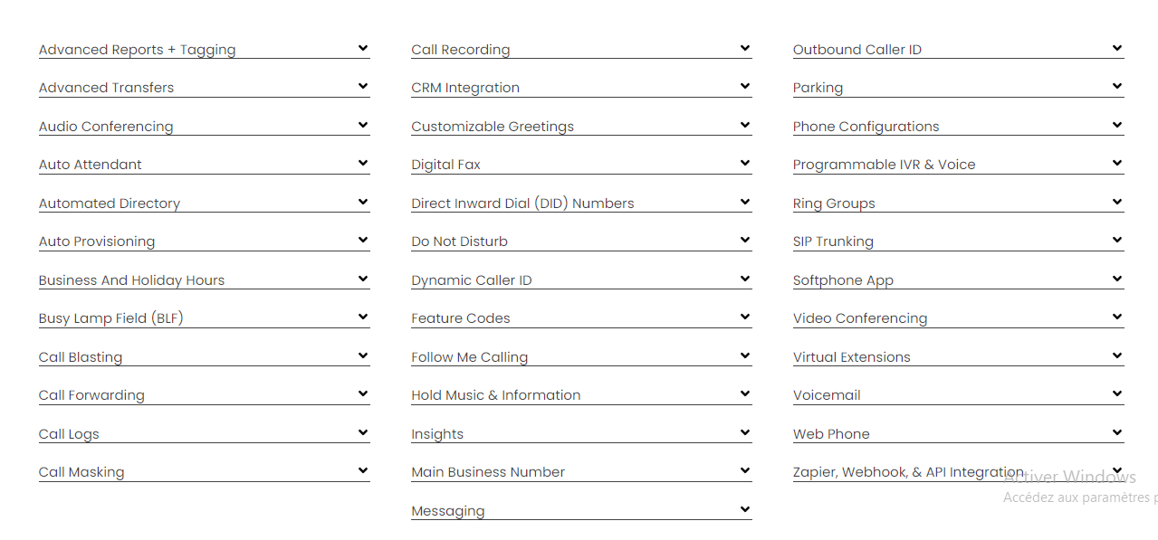Screen dimensions: 1158x540
Task: Click the SIP Trunking chevron icon
Action: pyautogui.click(x=1117, y=241)
